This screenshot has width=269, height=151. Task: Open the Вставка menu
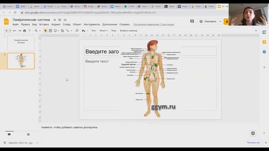click(44, 24)
